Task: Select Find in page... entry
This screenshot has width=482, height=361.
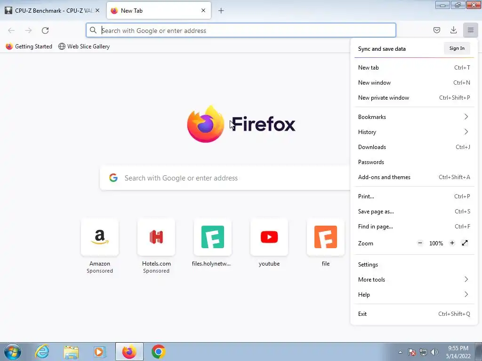Action: [414, 226]
